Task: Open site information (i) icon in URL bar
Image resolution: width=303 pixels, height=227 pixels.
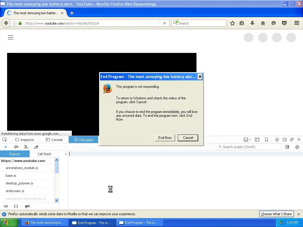Action: click(15, 23)
